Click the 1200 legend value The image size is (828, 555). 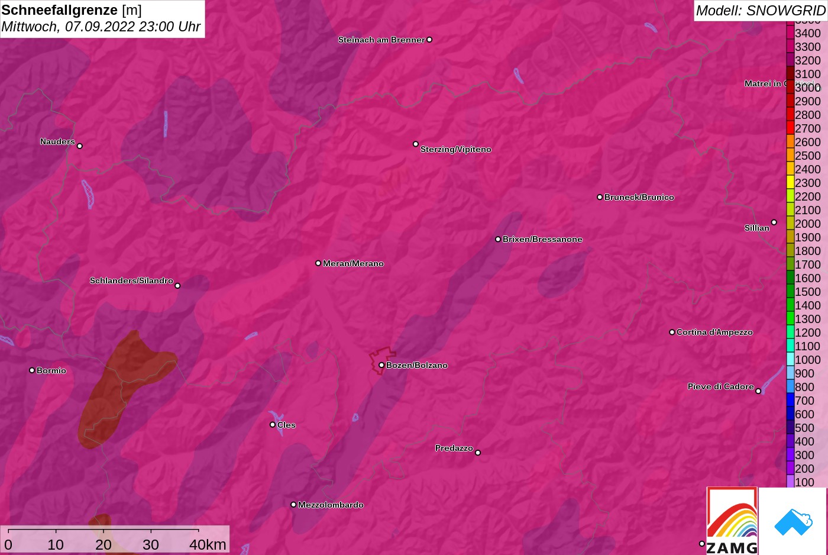pyautogui.click(x=808, y=333)
